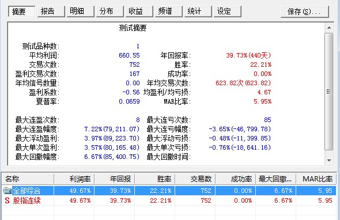Click the 盈利系数 value -0.56

click(x=131, y=92)
